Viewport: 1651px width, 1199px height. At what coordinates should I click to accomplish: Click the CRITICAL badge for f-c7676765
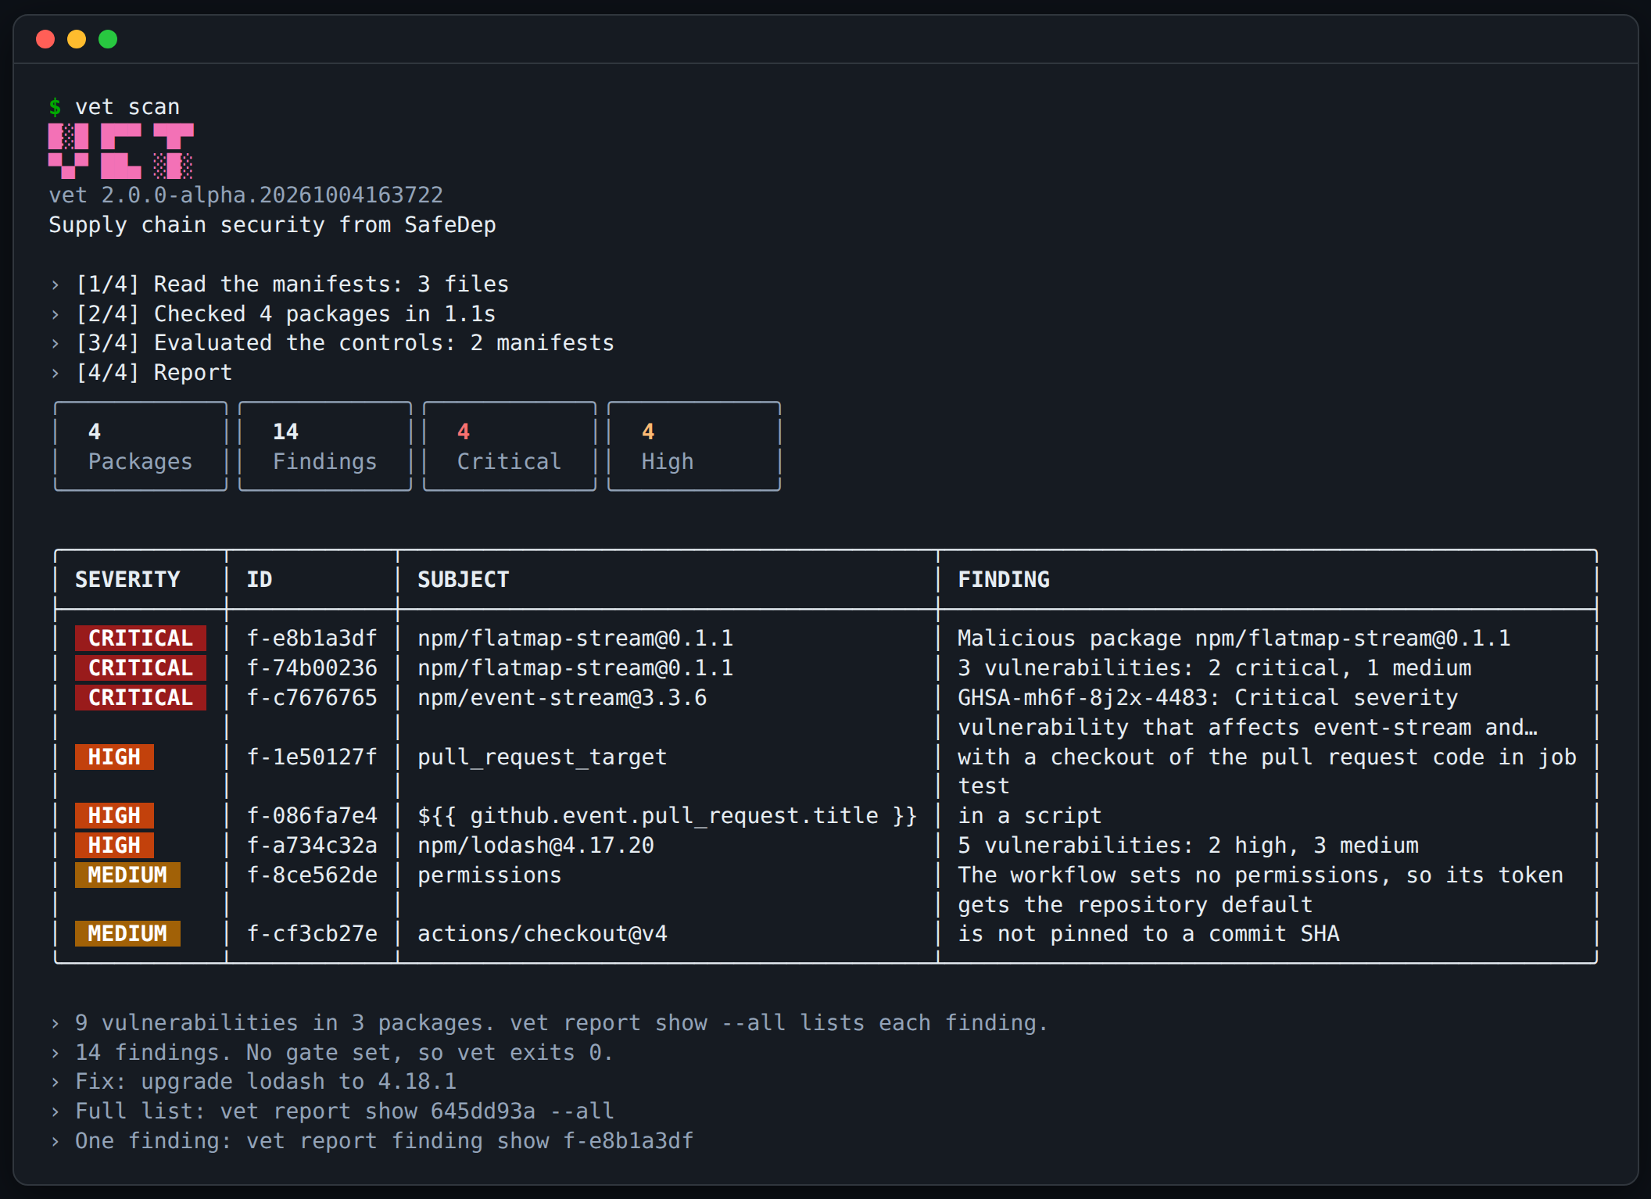141,697
